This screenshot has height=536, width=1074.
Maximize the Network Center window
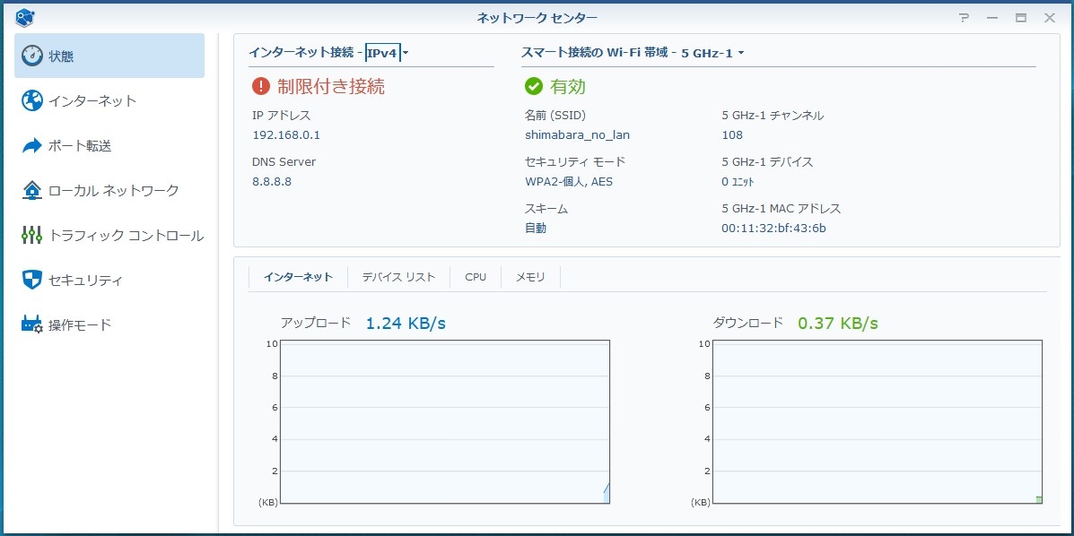[x=1020, y=18]
